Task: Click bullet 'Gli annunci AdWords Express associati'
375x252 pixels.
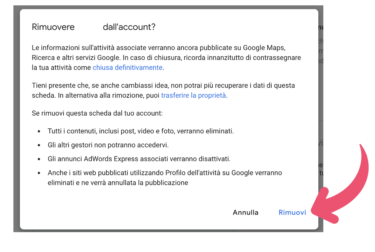Action: coord(139,159)
